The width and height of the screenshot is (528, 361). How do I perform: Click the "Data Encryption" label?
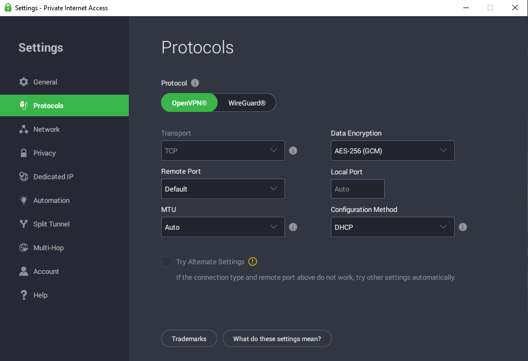(x=356, y=133)
